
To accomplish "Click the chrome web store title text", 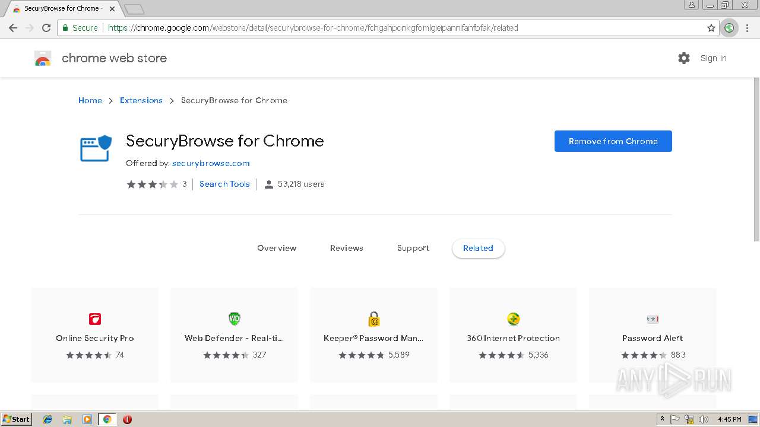I will (x=114, y=58).
